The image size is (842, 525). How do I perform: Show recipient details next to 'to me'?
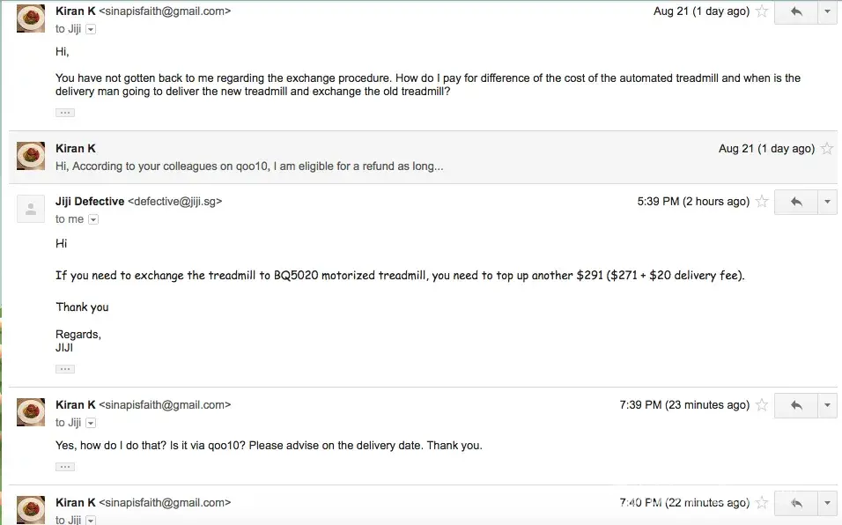point(93,219)
